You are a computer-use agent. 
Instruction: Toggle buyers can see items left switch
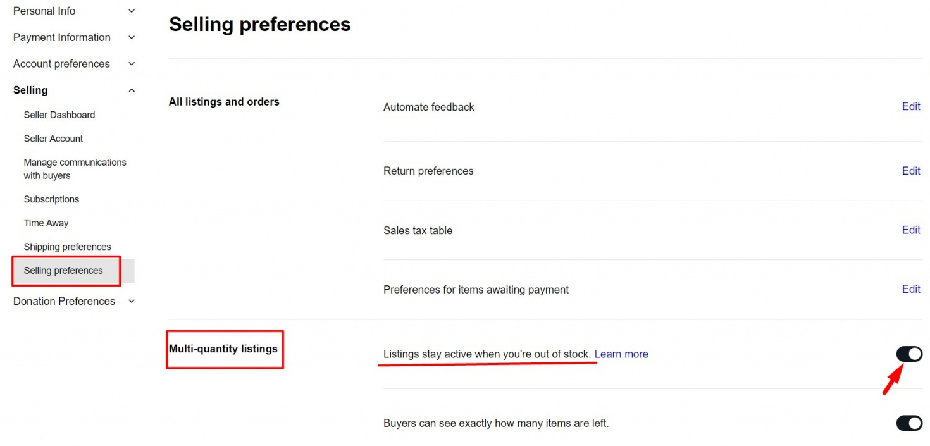click(x=909, y=423)
